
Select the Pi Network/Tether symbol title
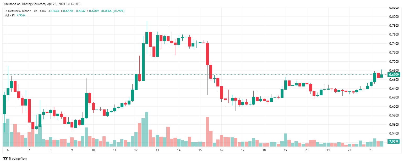tap(17, 11)
